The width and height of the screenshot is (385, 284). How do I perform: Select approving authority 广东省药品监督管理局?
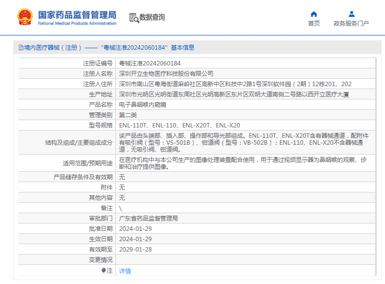[x=148, y=219]
